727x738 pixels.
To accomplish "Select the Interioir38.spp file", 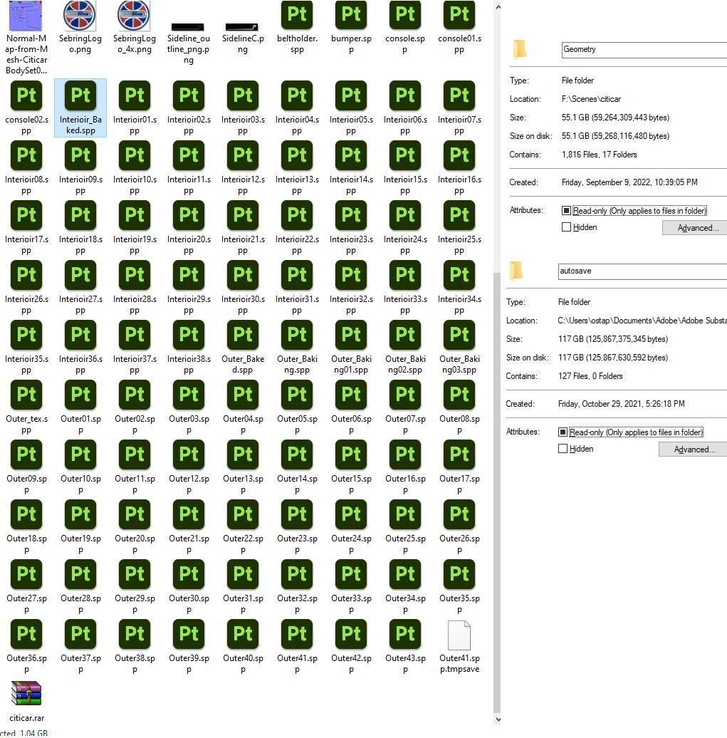I will click(x=189, y=347).
